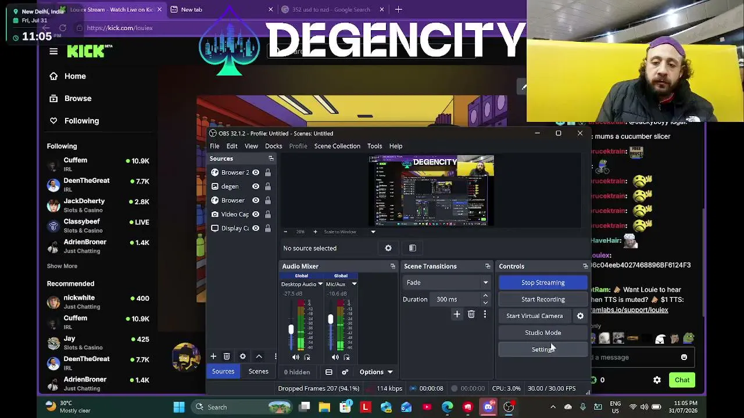The height and width of the screenshot is (418, 744).
Task: Click Start Recording button
Action: 543,300
